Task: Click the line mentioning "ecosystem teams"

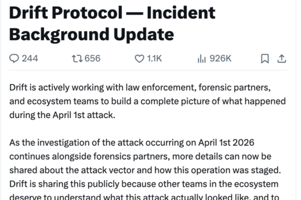Action: [147, 101]
